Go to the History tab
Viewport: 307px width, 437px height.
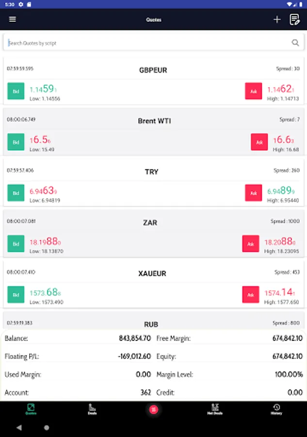(276, 409)
